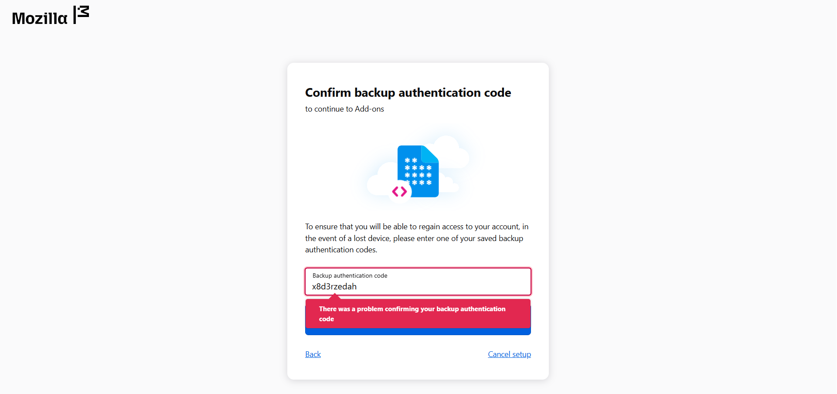Click the 'to continue to Add-ons' subtitle
Image resolution: width=837 pixels, height=394 pixels.
tap(344, 109)
